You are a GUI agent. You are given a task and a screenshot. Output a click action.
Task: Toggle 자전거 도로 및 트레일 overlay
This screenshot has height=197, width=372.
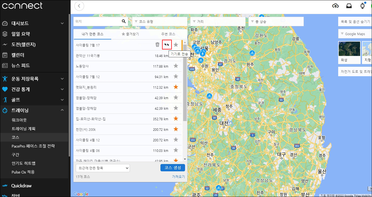(355, 72)
